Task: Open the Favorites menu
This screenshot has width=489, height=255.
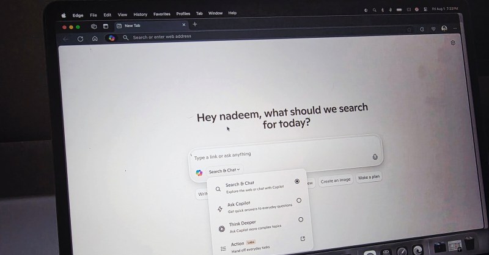Action: tap(162, 14)
